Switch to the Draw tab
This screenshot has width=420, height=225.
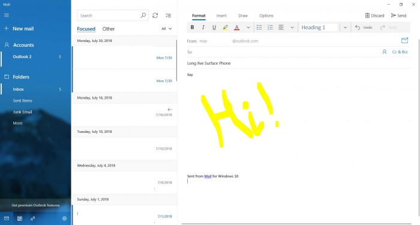pos(243,16)
